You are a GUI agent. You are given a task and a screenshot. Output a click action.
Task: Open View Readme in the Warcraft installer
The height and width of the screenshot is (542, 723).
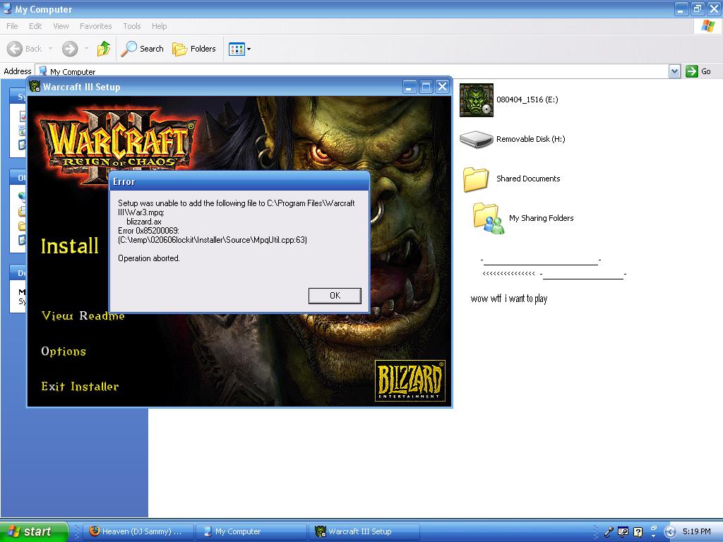[x=83, y=315]
